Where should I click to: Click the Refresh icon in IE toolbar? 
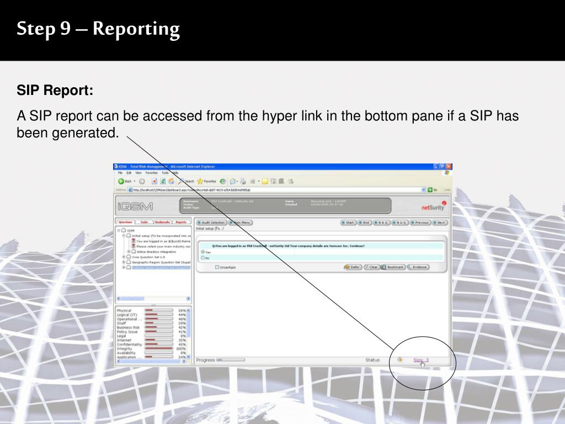tap(163, 181)
